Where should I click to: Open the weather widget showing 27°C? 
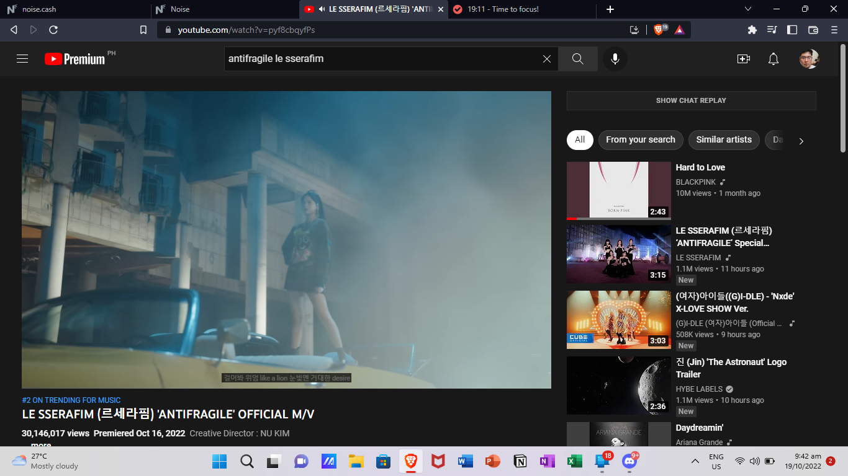[x=45, y=461]
